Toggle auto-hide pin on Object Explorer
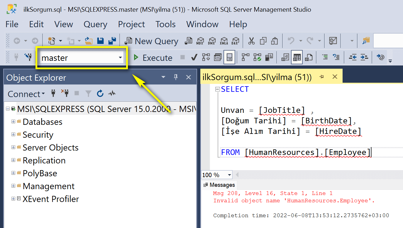403x228 pixels. tap(176, 77)
